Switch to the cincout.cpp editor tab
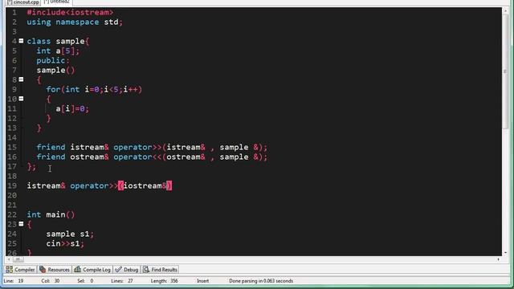Viewport: 514px width, 289px height. tap(23, 2)
